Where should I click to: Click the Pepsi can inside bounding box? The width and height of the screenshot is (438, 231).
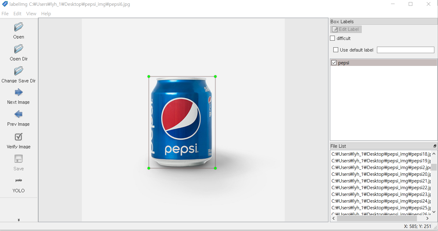tap(182, 122)
